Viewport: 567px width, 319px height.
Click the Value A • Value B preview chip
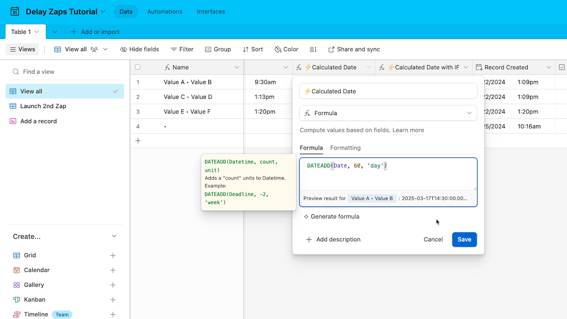(372, 198)
